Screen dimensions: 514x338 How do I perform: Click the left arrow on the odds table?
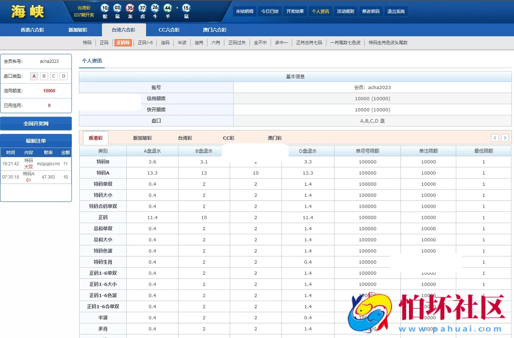click(495, 138)
